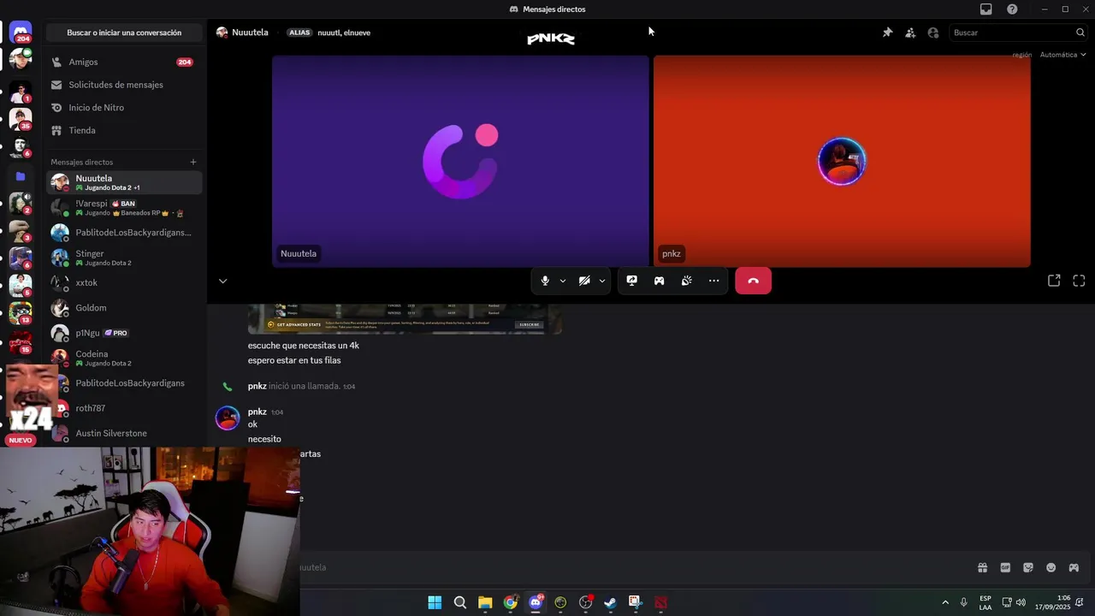This screenshot has height=616, width=1095.
Task: Open Nuuutela direct message
Action: point(124,182)
